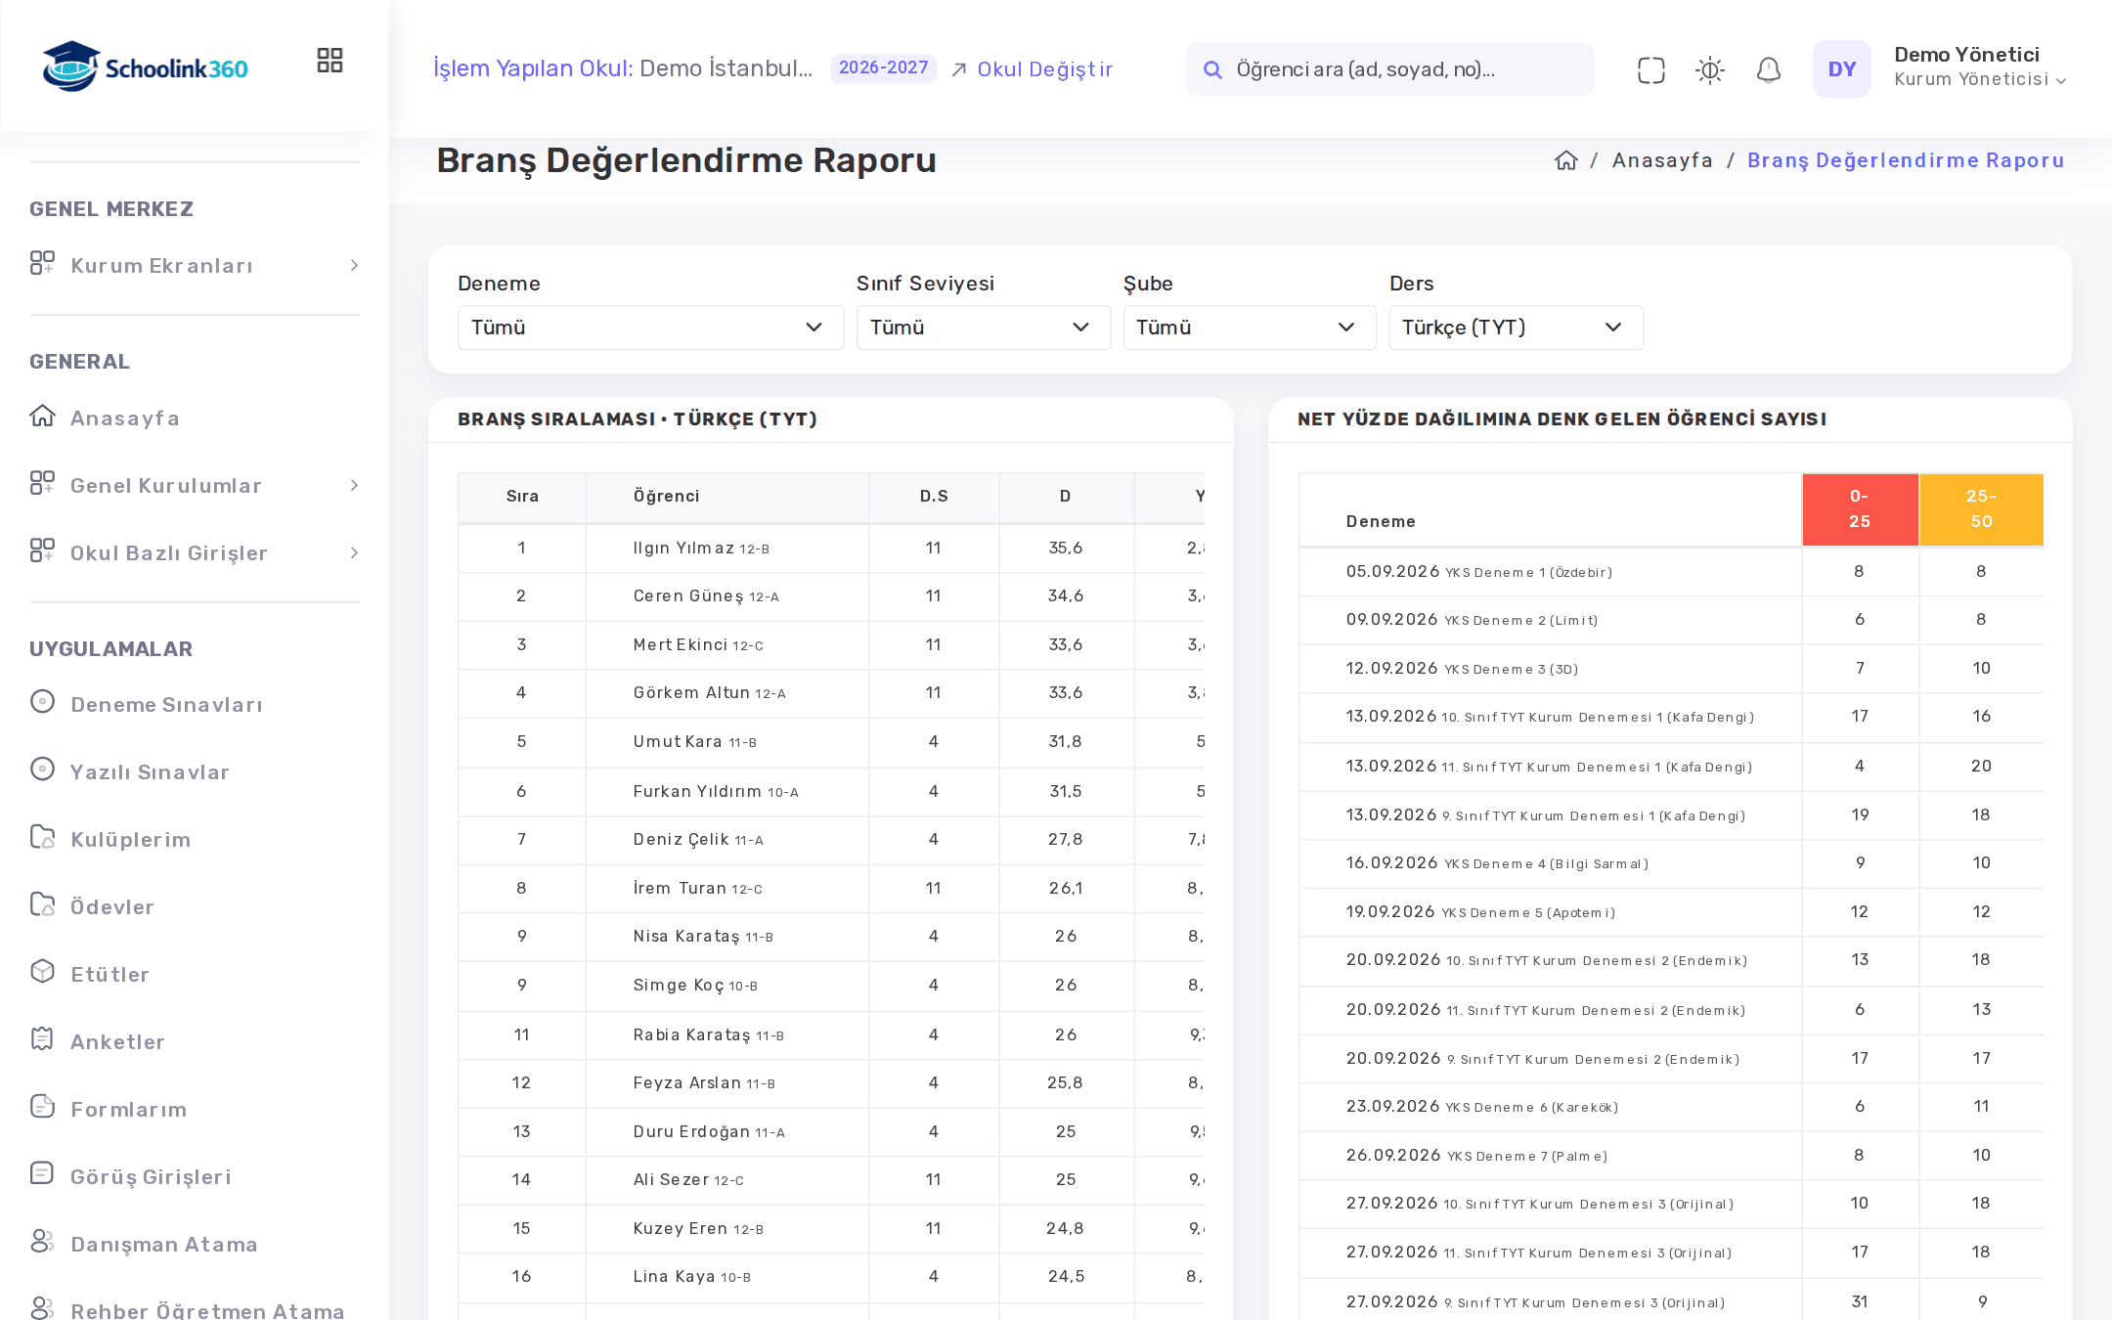Expand Okul Bazlı Girişler submenu
The width and height of the screenshot is (2112, 1320).
[x=195, y=552]
